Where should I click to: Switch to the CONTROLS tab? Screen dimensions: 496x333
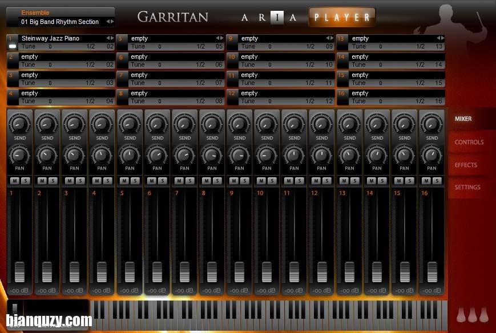click(469, 142)
